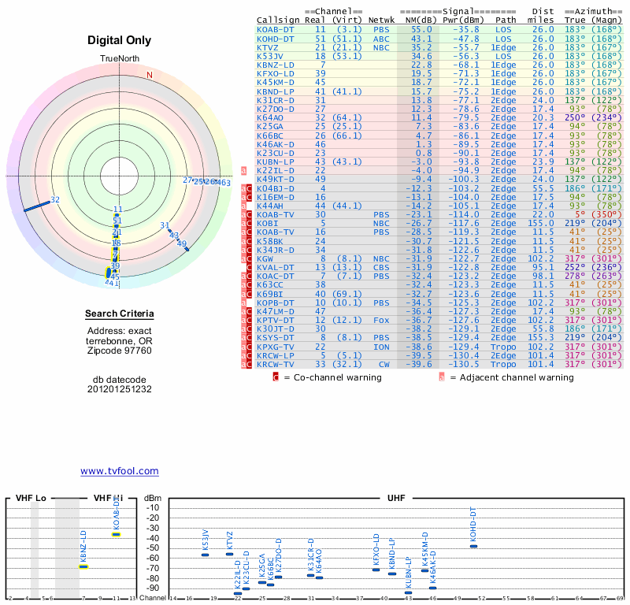The height and width of the screenshot is (605, 630).
Task: Click the K31CR-D signal marker in UHF chart
Action: point(310,576)
